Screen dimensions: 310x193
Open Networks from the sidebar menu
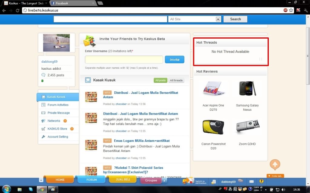[54, 121]
